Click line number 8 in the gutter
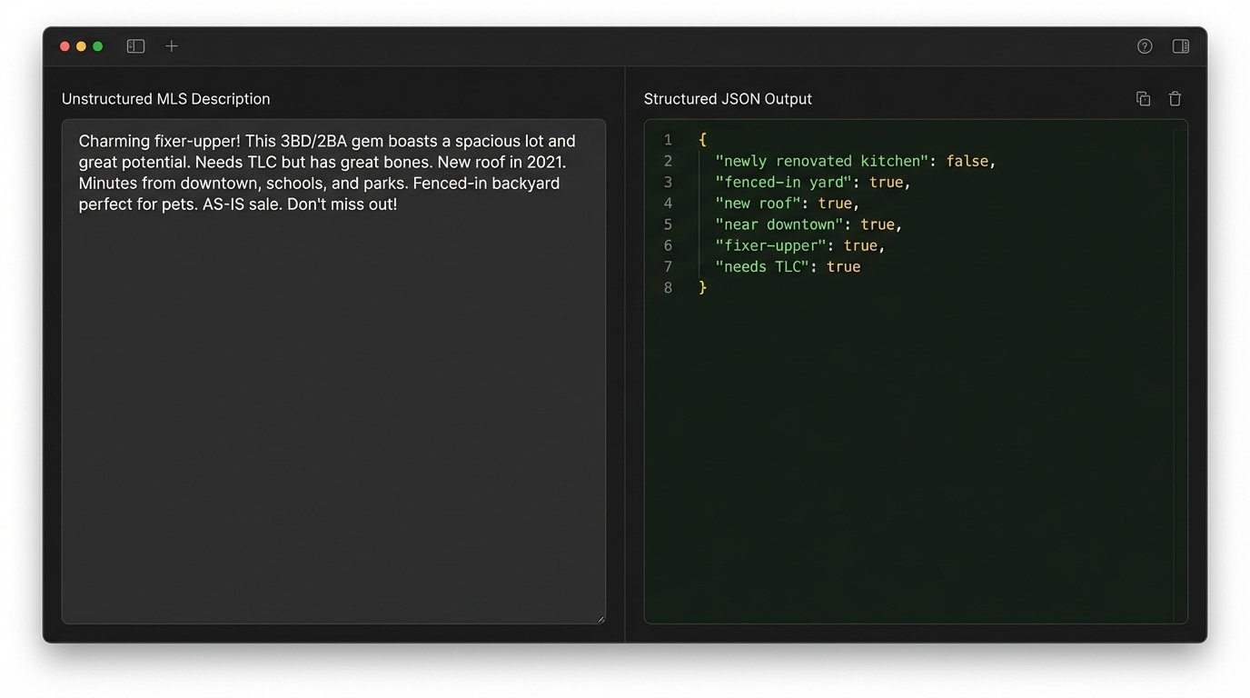 click(x=668, y=288)
